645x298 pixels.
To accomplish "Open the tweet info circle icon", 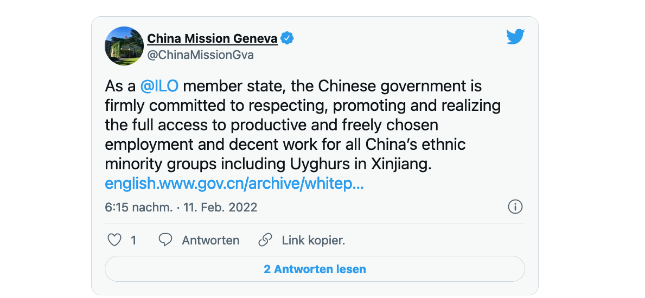I will (515, 207).
